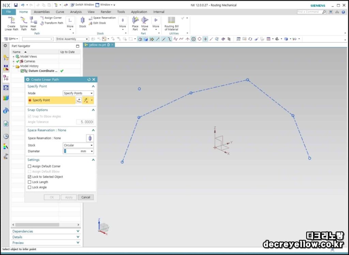Open Space Reservation in the ribbon
The height and width of the screenshot is (255, 349).
[x=102, y=18]
